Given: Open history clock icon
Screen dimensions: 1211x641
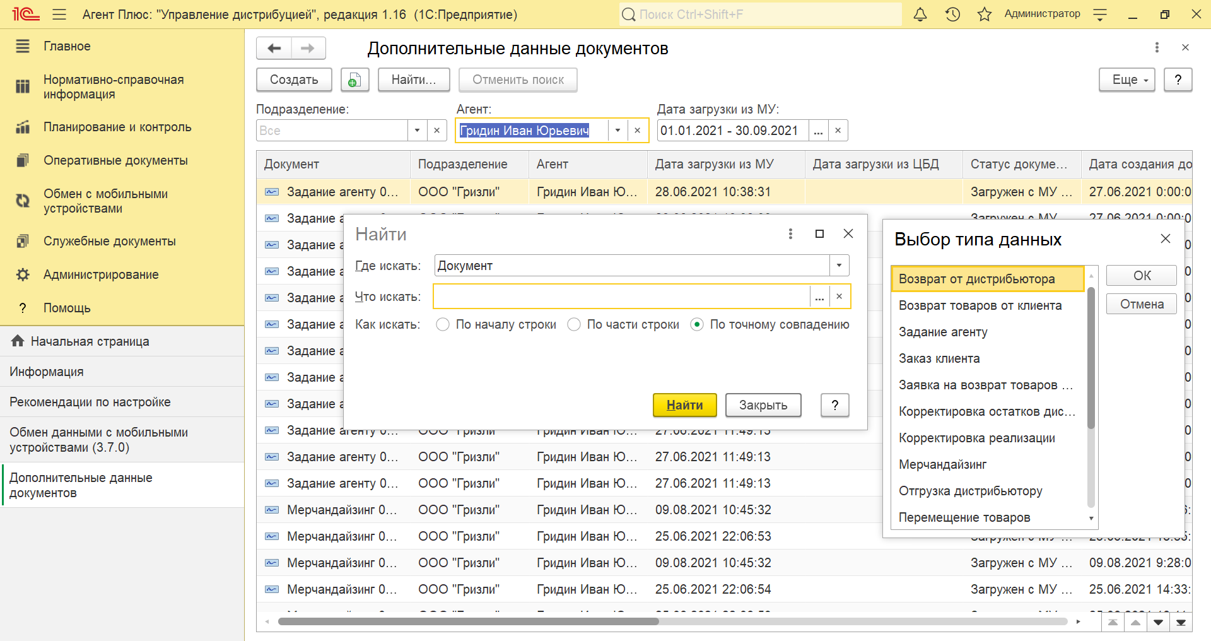Looking at the screenshot, I should [952, 14].
